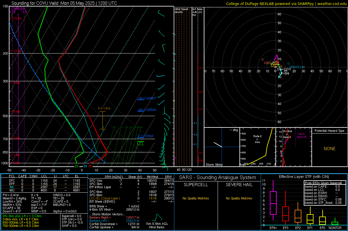Screen dimensions: 348x231
Task: Click the surface dewpoint value 23
Action: (x=77, y=166)
